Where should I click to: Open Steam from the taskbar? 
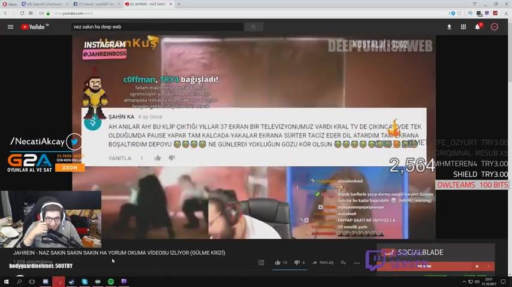click(x=71, y=282)
